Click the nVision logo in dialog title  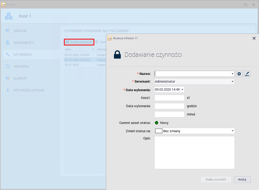pos(110,38)
